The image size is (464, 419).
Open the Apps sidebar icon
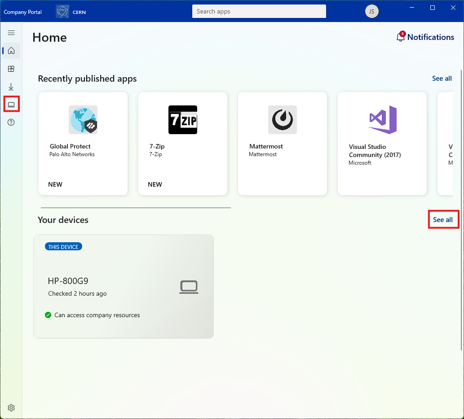(x=11, y=69)
